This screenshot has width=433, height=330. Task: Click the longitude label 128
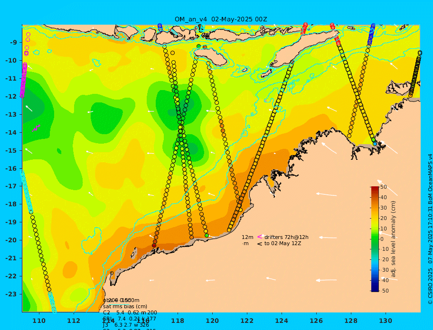coord(351,321)
